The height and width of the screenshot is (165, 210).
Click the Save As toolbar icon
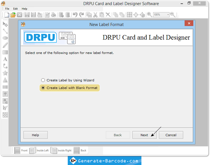coord(33,15)
